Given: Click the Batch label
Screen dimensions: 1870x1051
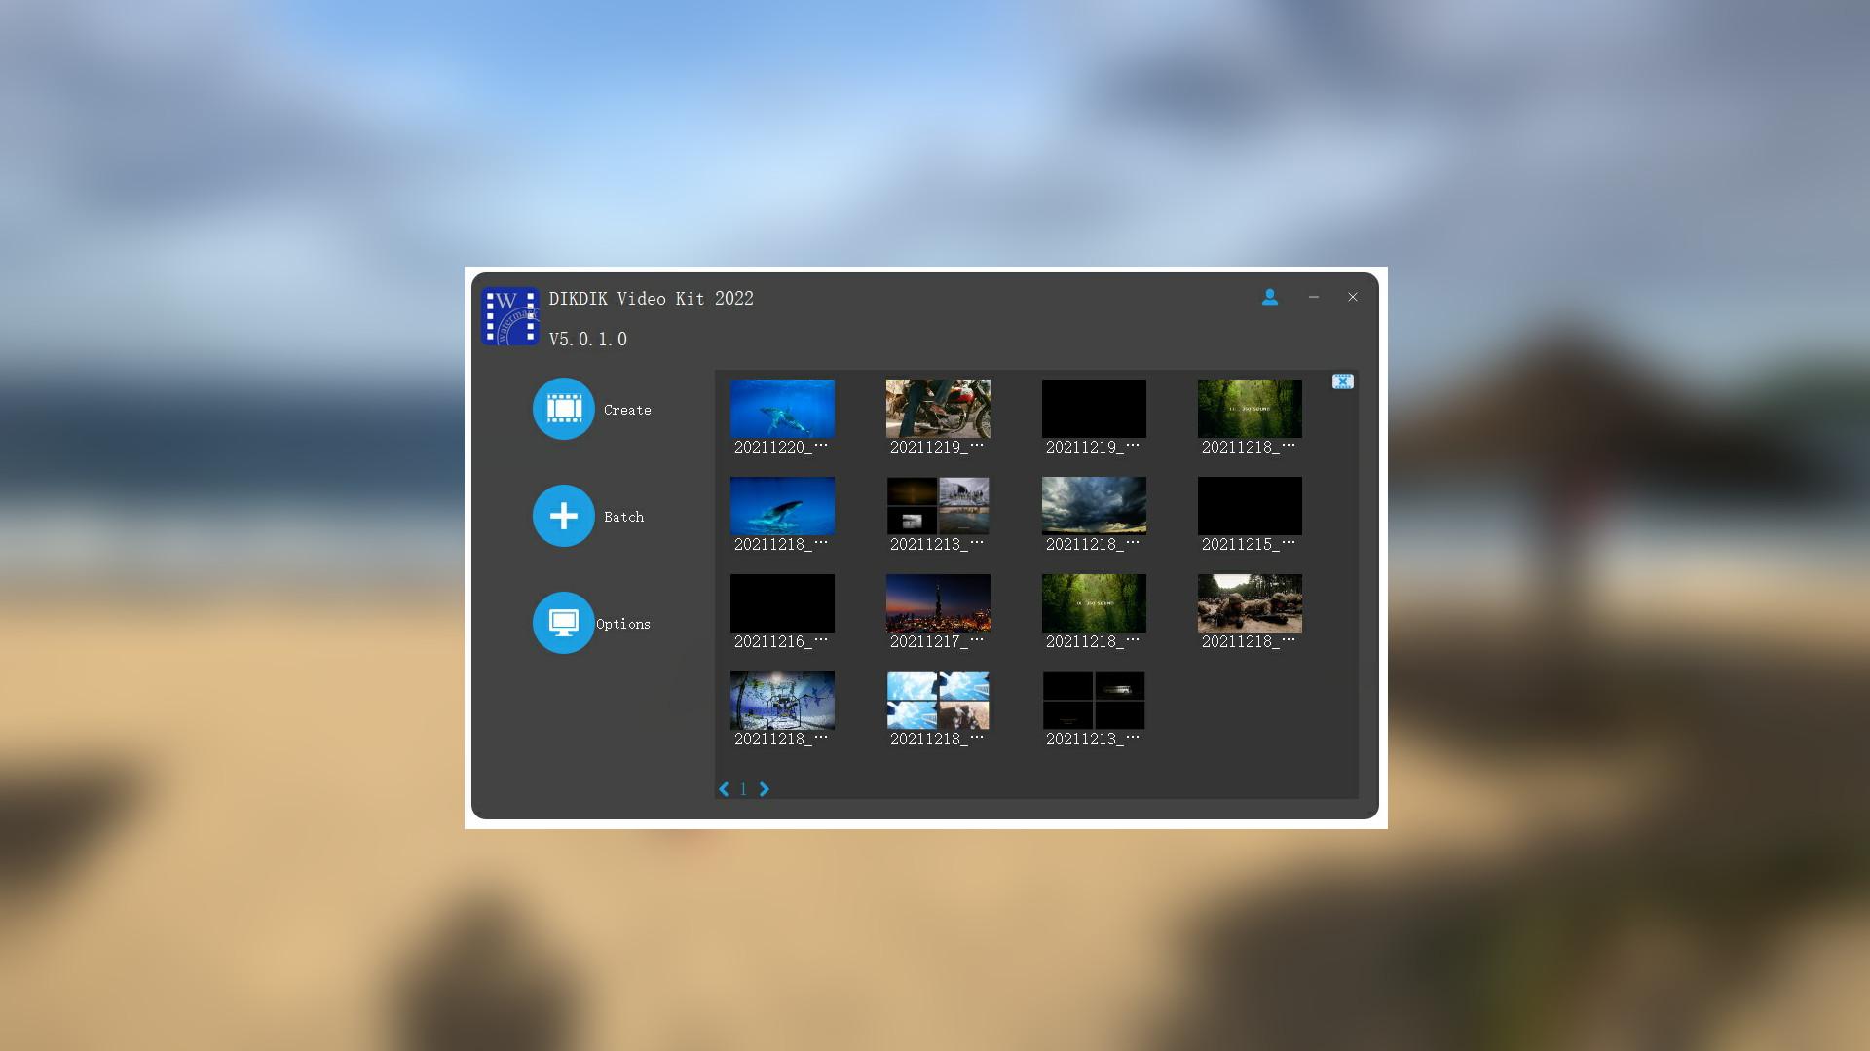Looking at the screenshot, I should (624, 517).
